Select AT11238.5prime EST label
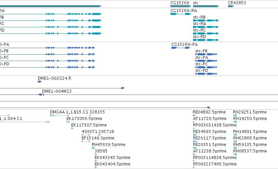 pyautogui.click(x=210, y=151)
